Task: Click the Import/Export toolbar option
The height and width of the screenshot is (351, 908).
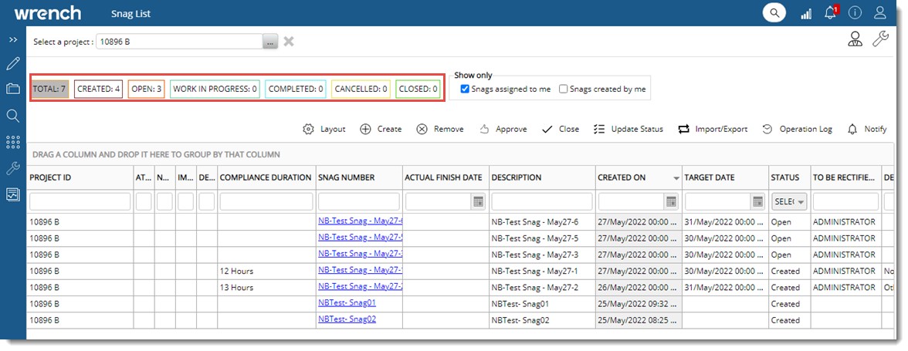Action: (713, 130)
